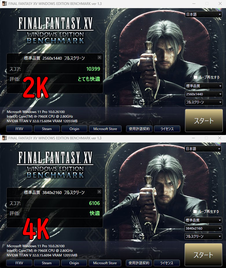Click the app icon in the bottom window title bar
Viewport: 226px width, 268px height.
pyautogui.click(x=4, y=138)
